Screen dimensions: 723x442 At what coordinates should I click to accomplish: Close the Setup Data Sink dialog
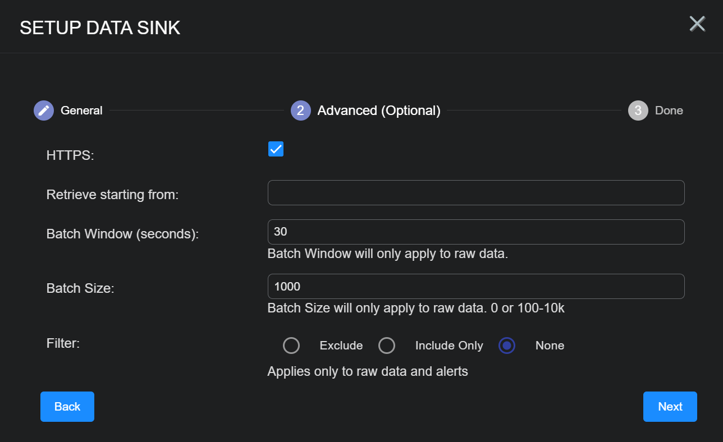coord(697,24)
